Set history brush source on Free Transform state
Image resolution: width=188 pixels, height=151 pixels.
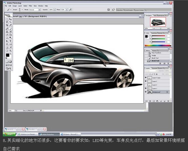[x=146, y=53]
